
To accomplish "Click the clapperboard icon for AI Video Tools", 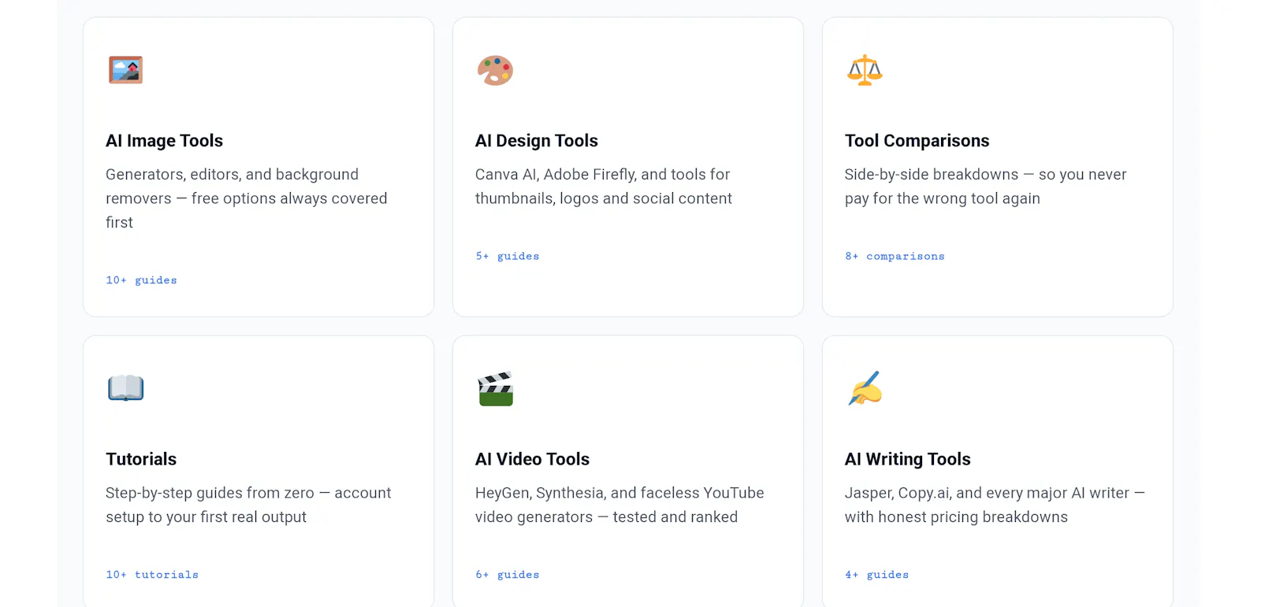I will pyautogui.click(x=495, y=388).
